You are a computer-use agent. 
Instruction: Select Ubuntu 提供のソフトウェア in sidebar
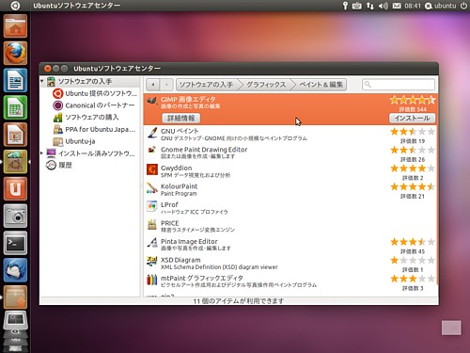point(95,93)
